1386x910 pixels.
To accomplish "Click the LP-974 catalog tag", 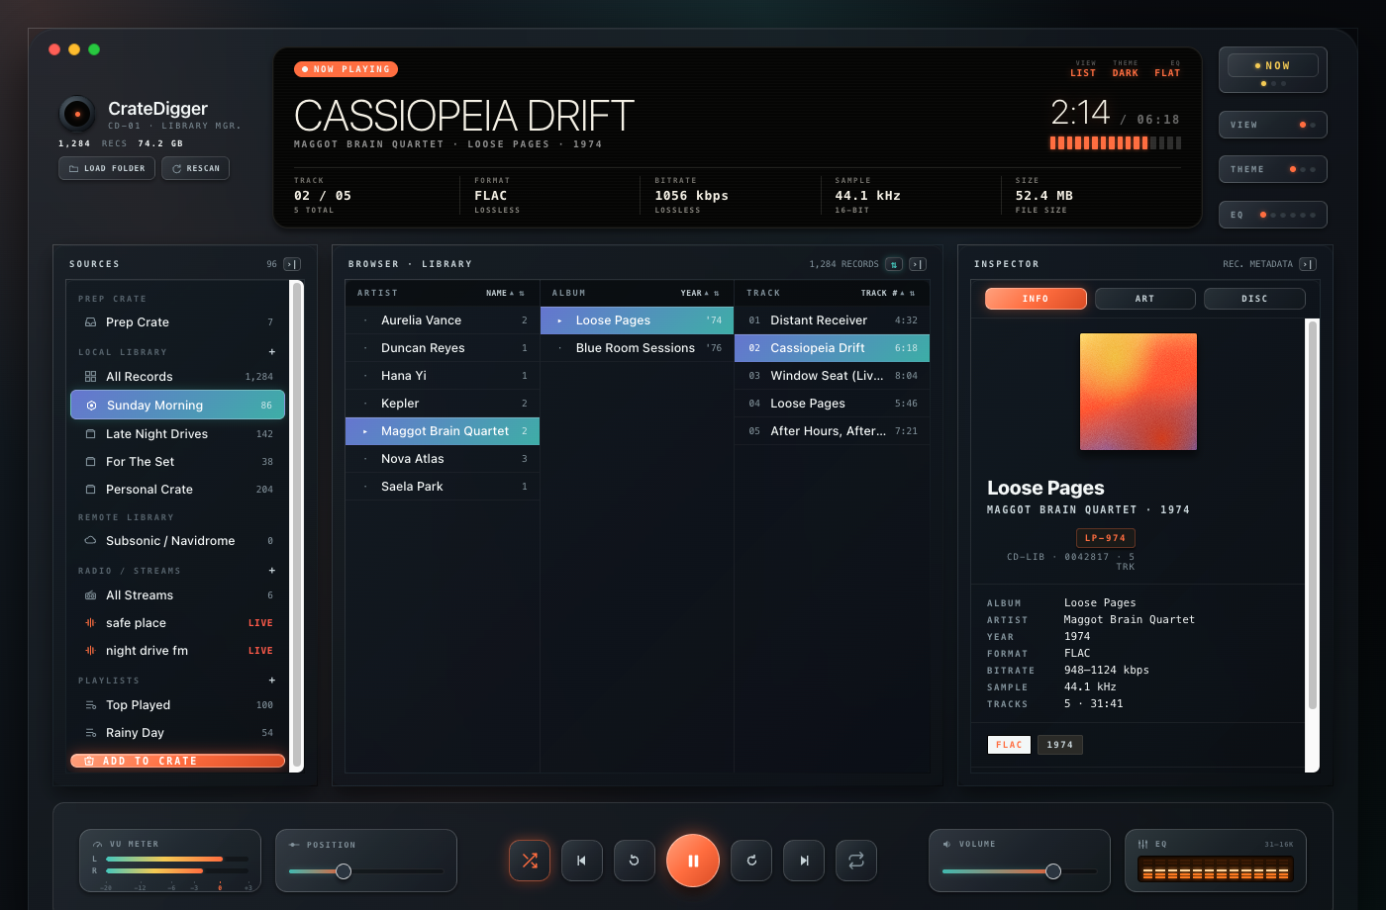I will [1105, 538].
